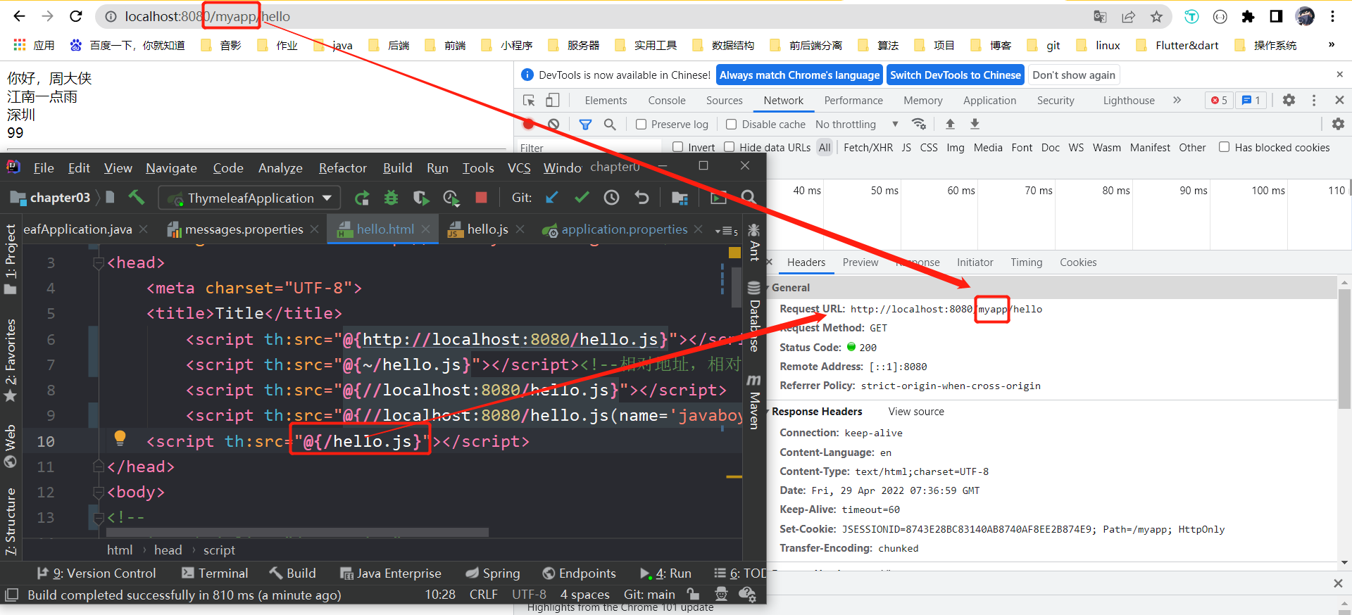Toggle the network filter funnel icon
Image resolution: width=1352 pixels, height=615 pixels.
(x=585, y=125)
